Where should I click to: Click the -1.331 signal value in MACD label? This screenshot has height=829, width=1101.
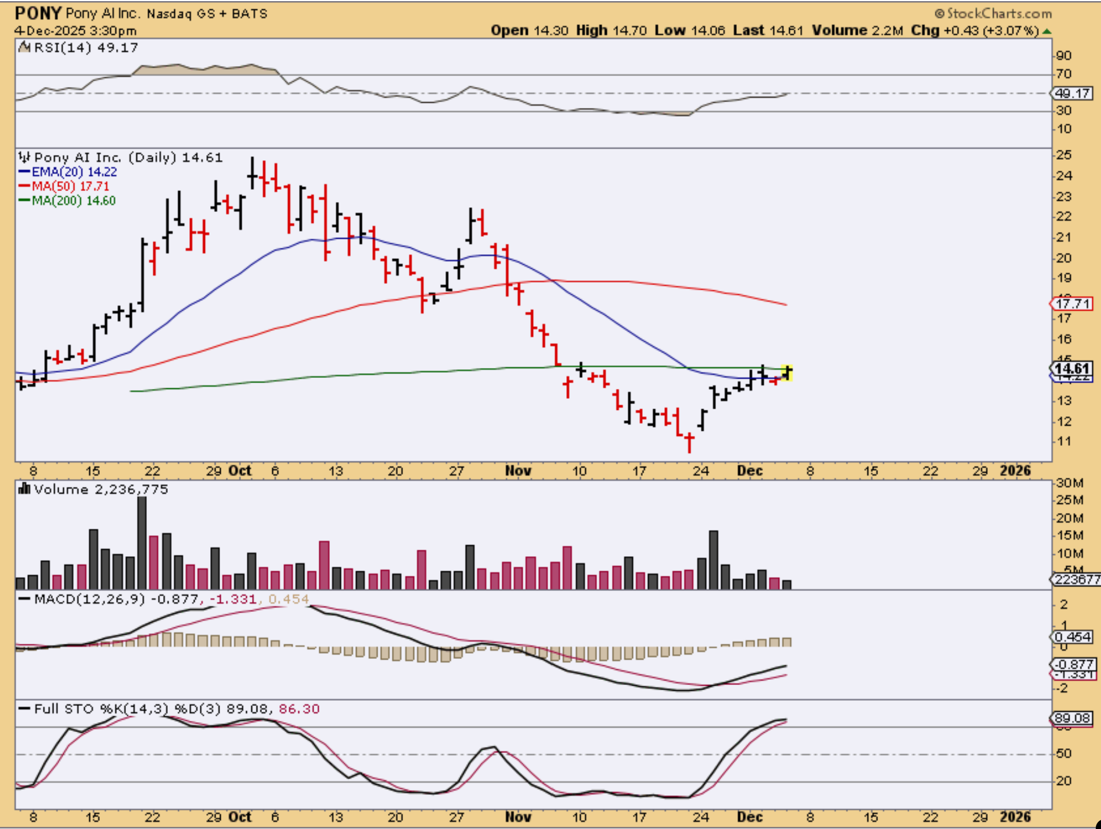[x=233, y=599]
